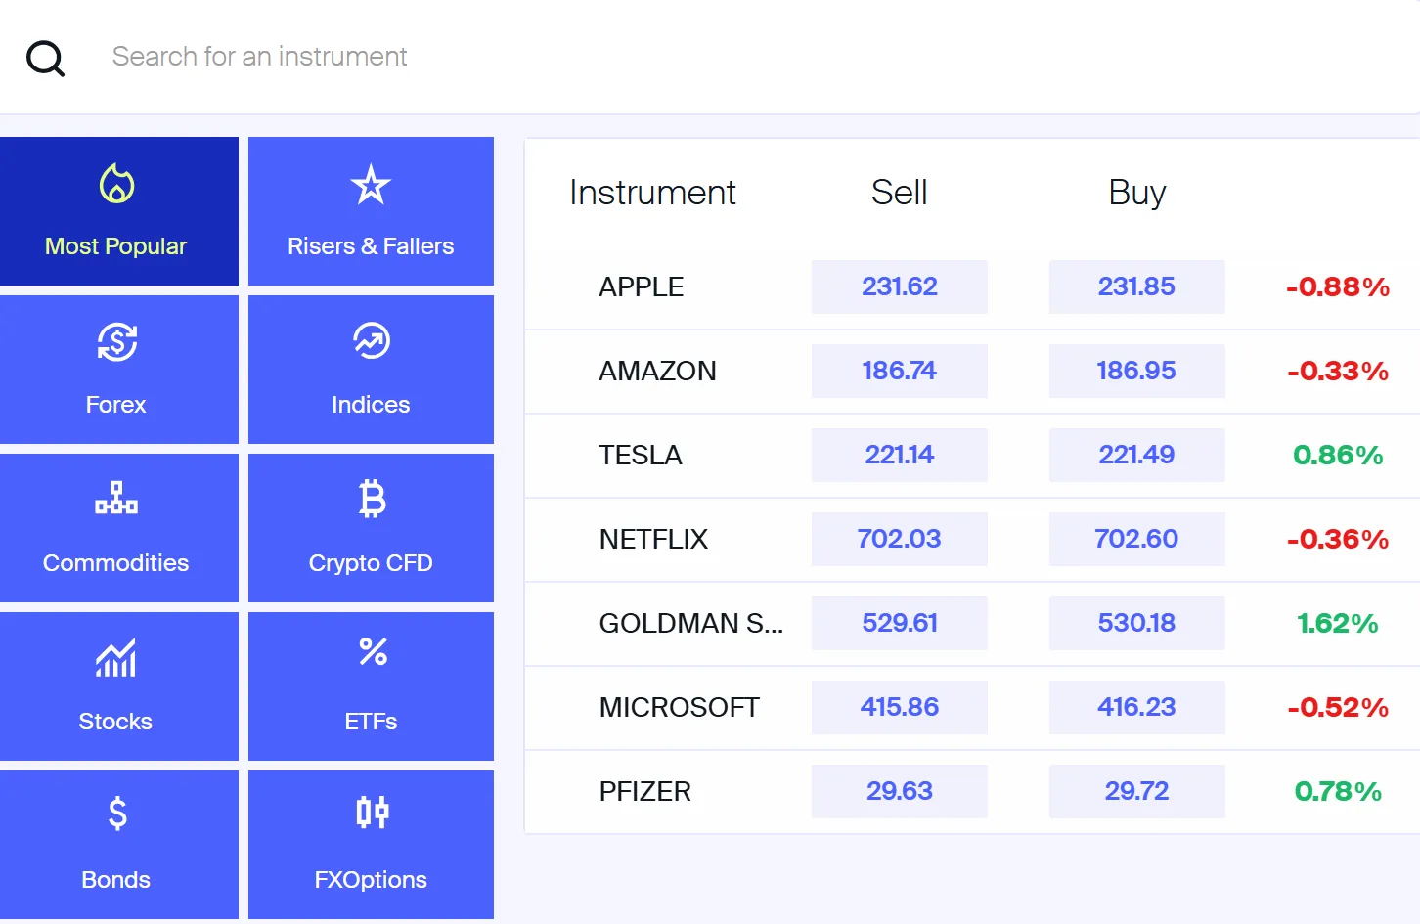
Task: Click the currency exchange icon on Forex
Action: 116,342
